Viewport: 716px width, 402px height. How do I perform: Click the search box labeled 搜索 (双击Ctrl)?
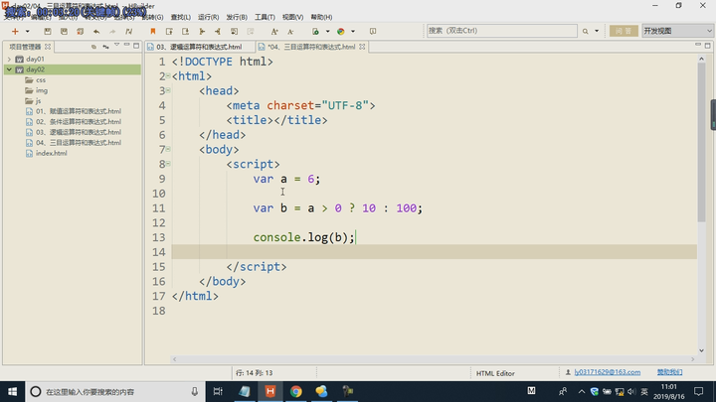point(501,31)
